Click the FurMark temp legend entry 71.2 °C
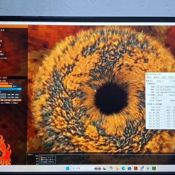Image resolution: width=175 pixels, height=175 pixels. point(47,157)
